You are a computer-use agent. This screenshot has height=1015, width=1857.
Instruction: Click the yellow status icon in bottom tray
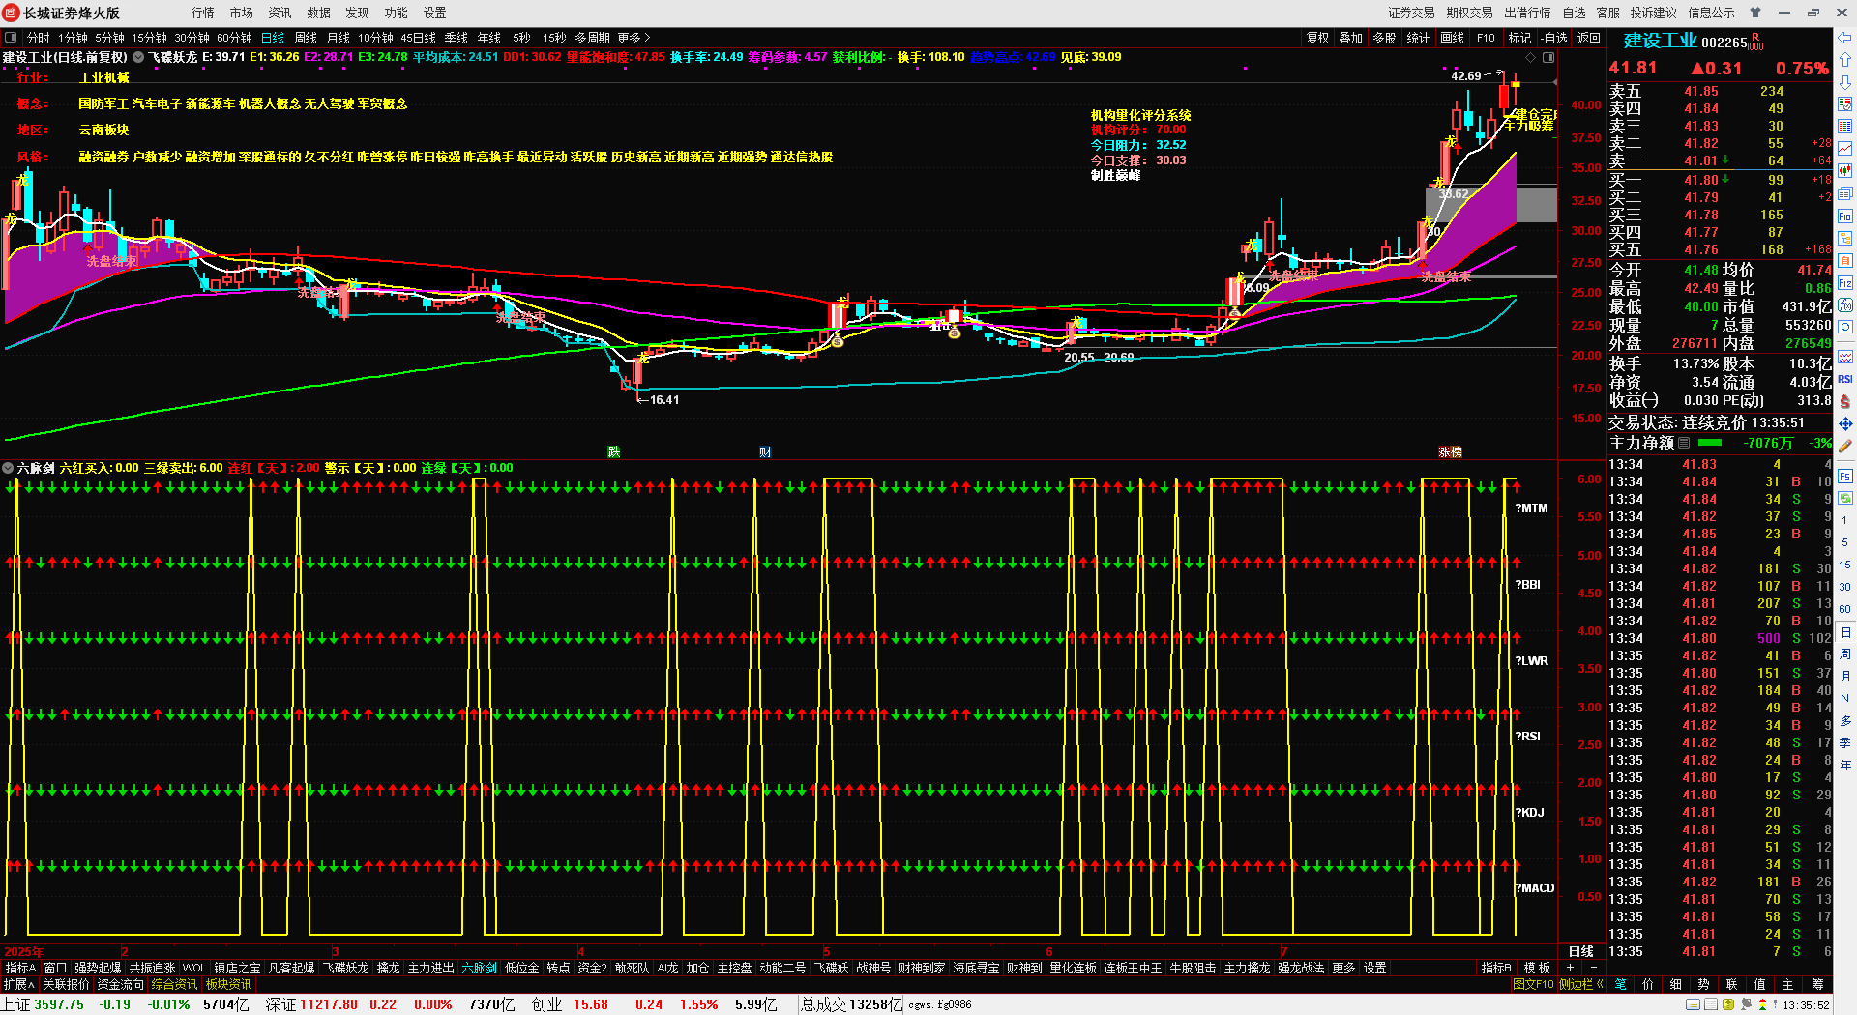tap(1728, 1005)
